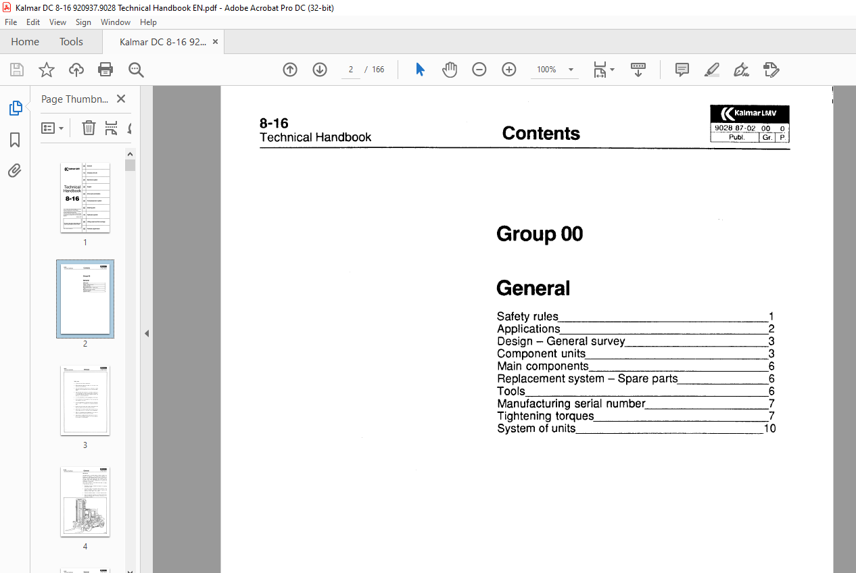Click 'Manufacturing serial number' entry
856x573 pixels.
pos(636,403)
